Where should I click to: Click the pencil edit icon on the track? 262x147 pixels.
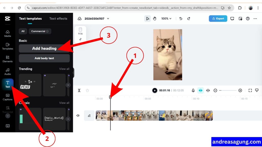point(89,116)
